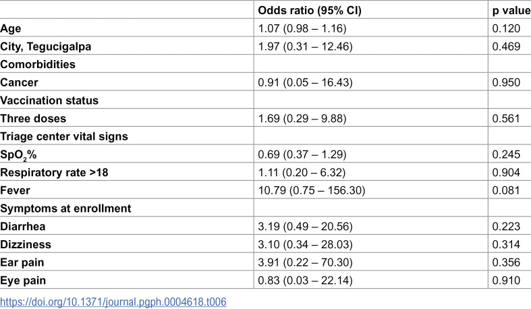This screenshot has width=531, height=309.
Task: Select the Age row label
Action: coord(11,28)
